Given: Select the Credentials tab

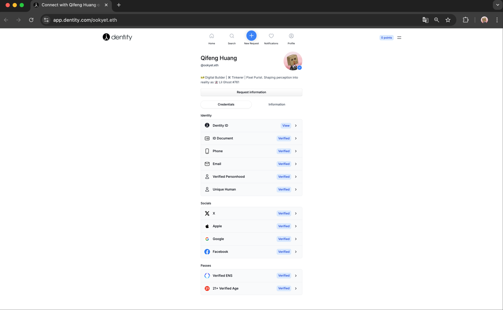Looking at the screenshot, I should coord(226,105).
